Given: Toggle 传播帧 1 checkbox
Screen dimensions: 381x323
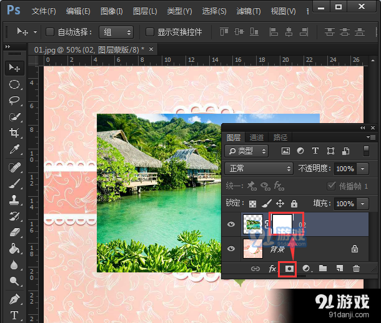Looking at the screenshot, I should click(x=332, y=186).
